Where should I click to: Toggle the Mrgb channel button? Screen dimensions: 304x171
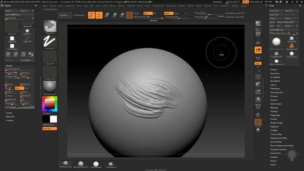coord(136,13)
